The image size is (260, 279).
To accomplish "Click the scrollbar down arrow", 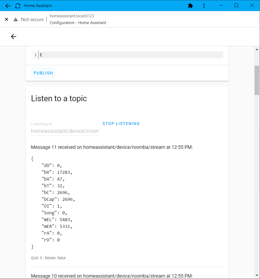I will 257,275.
